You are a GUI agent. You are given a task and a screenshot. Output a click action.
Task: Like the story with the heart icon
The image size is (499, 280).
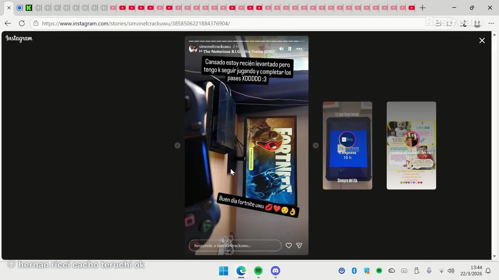[288, 245]
